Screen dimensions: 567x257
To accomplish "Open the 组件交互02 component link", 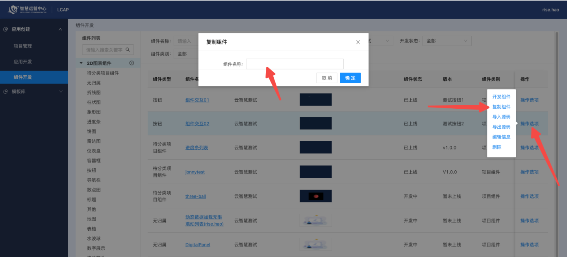I will (x=197, y=124).
